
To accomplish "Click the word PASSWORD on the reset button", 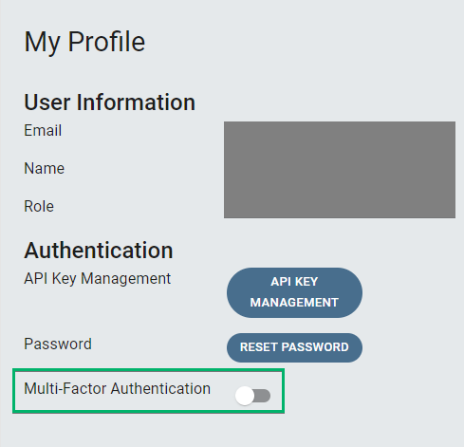I will [315, 347].
